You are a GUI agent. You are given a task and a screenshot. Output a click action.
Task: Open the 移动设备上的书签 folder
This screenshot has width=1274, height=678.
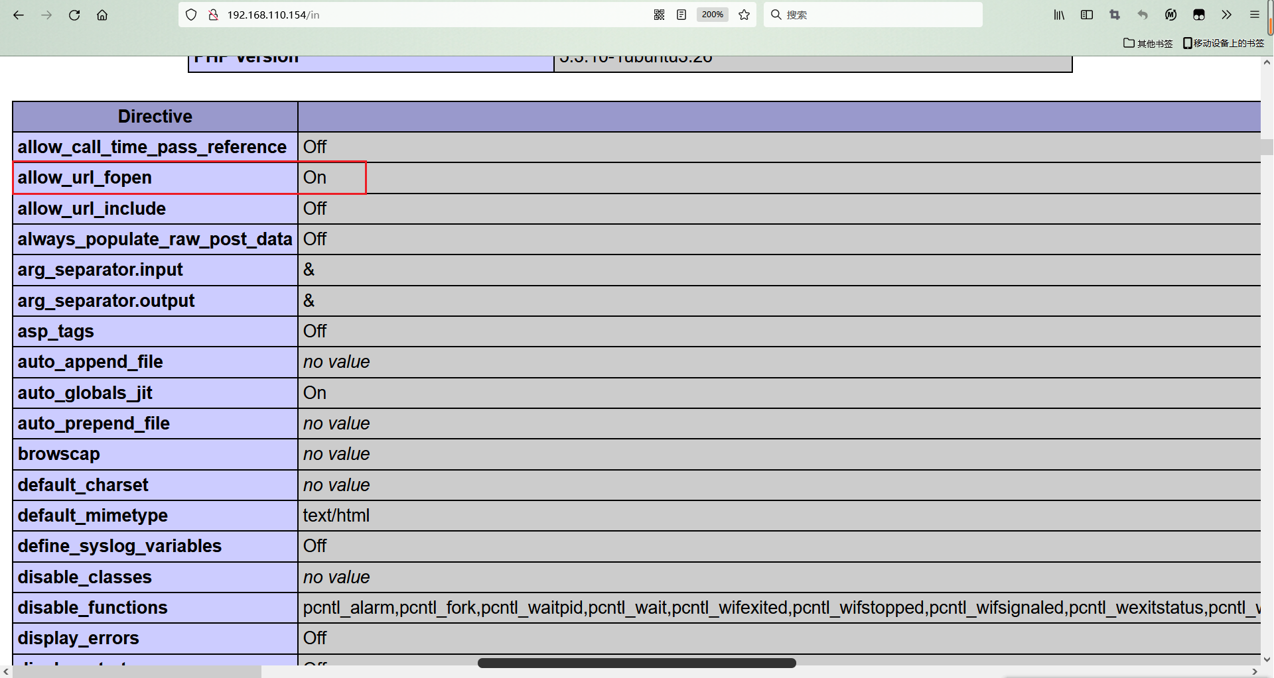1224,43
